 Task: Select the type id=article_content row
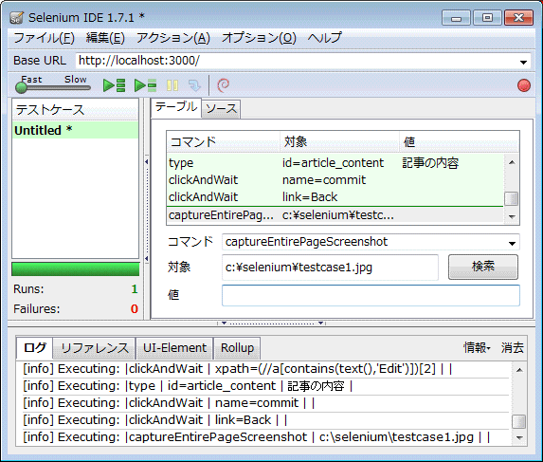pyautogui.click(x=335, y=163)
